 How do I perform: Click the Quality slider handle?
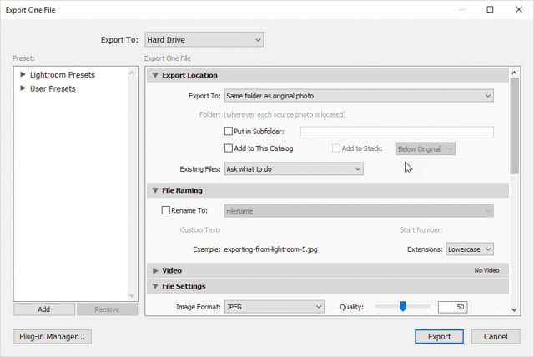pos(403,306)
